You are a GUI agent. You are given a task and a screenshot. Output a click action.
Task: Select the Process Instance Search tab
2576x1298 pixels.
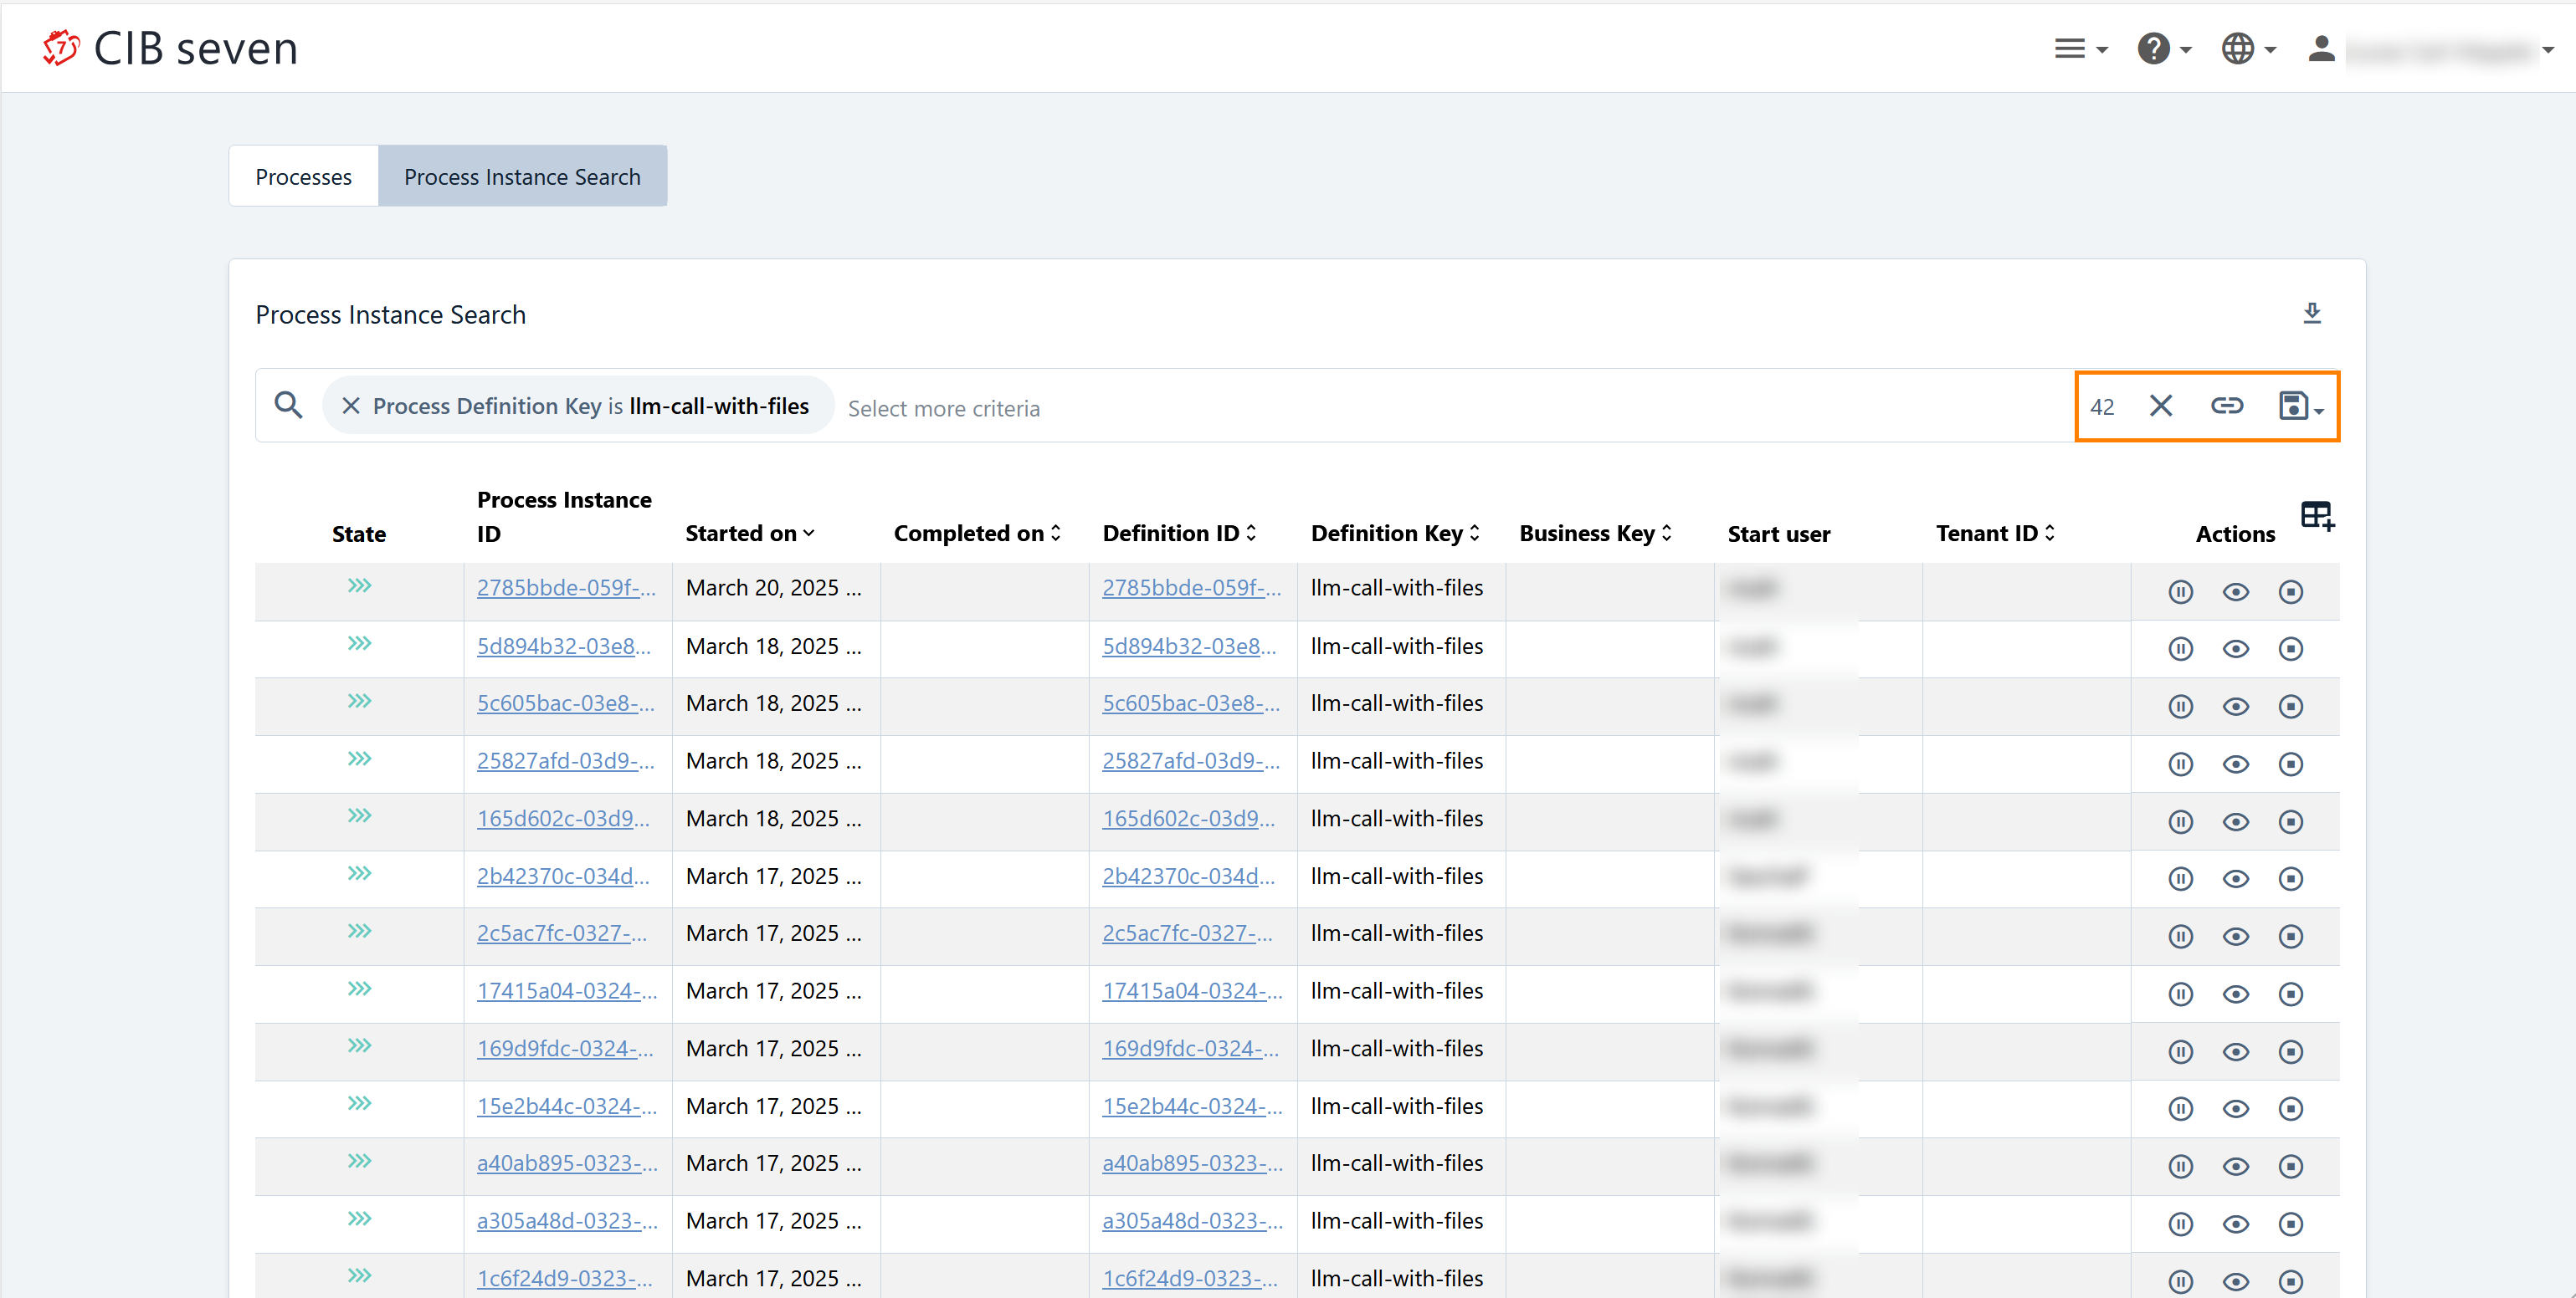tap(522, 176)
